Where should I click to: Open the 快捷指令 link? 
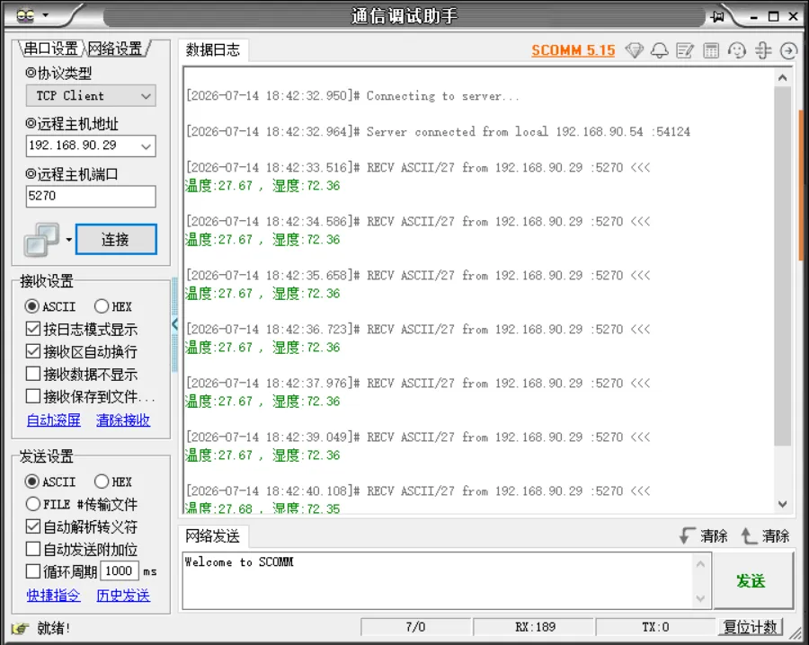coord(54,596)
